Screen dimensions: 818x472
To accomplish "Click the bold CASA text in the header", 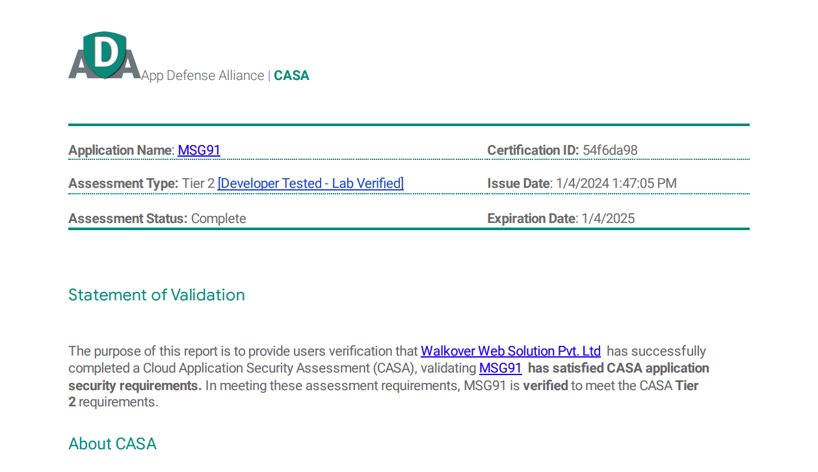I will 291,75.
